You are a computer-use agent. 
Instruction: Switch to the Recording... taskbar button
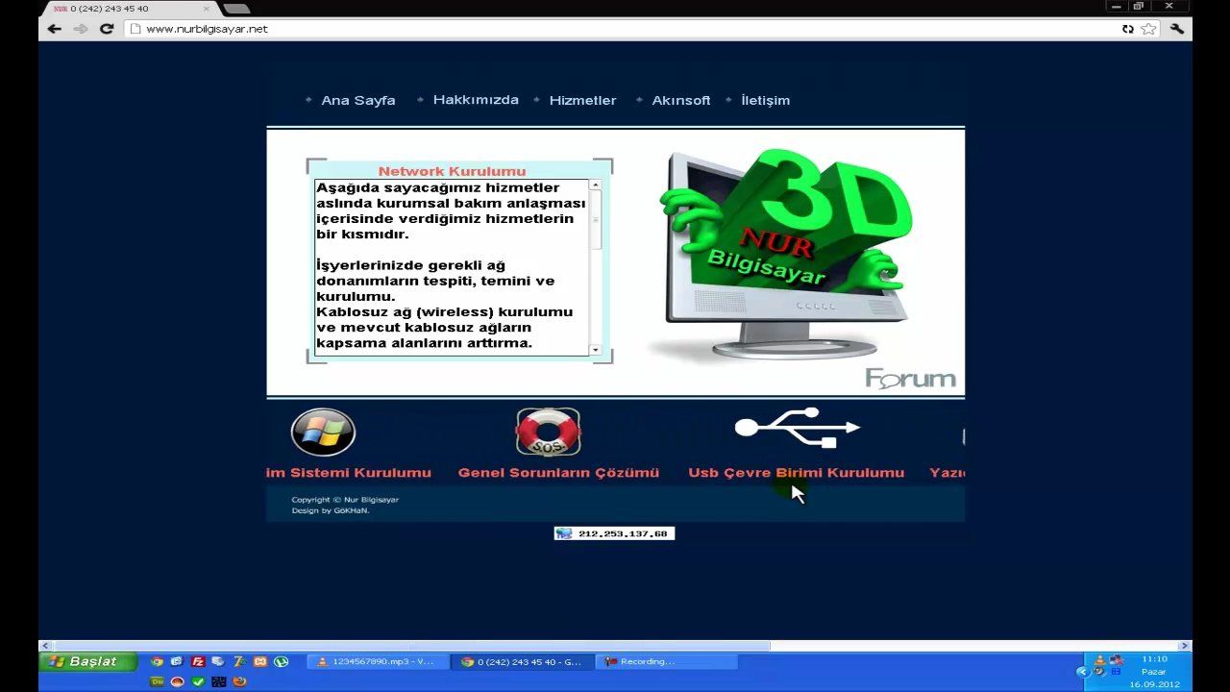[x=666, y=661]
